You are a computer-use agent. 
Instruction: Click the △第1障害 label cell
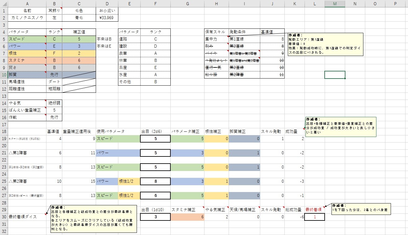click(27, 153)
